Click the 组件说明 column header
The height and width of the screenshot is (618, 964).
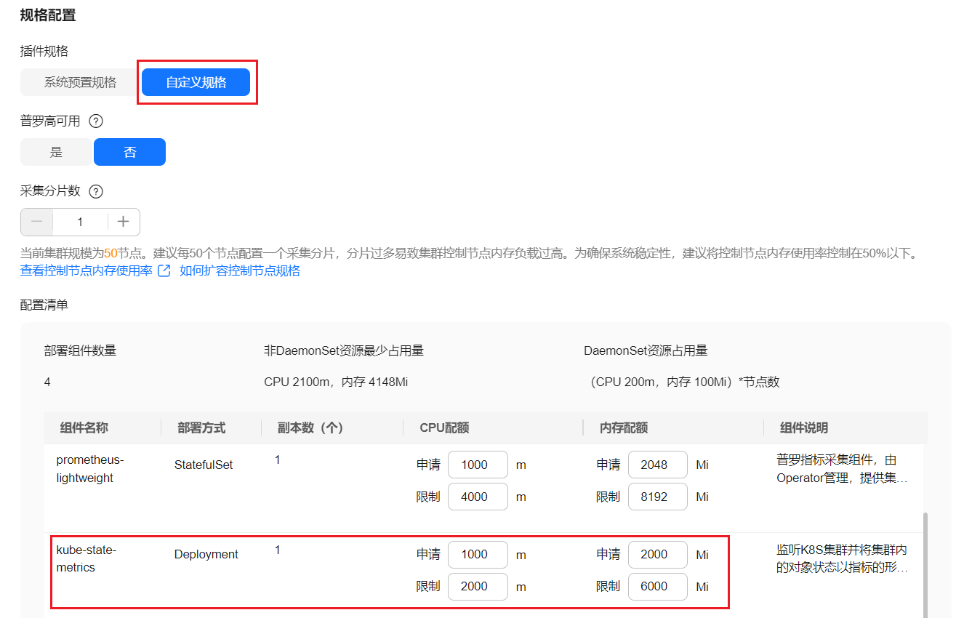tap(804, 428)
